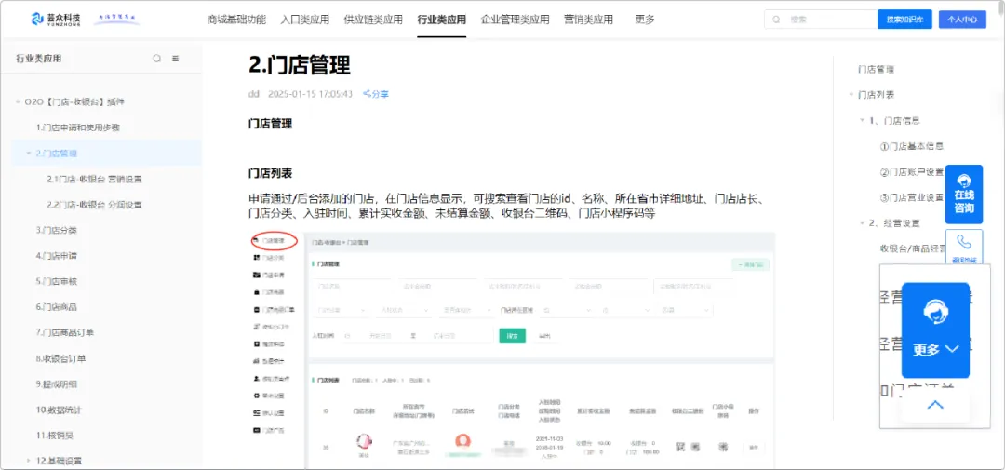1005x470 pixels.
Task: Open 10.数据统计 article
Action: 59,410
